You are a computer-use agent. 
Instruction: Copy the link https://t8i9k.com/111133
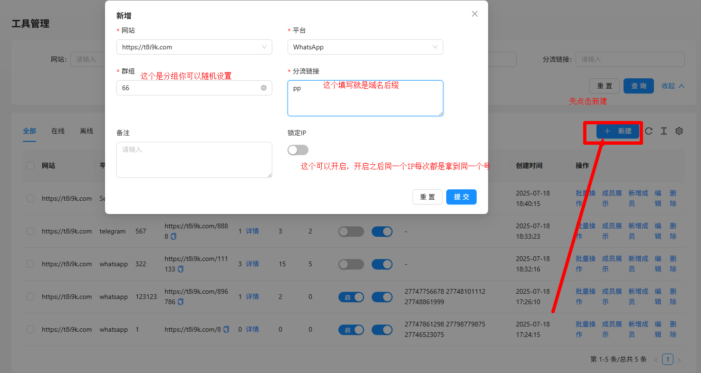tap(181, 269)
